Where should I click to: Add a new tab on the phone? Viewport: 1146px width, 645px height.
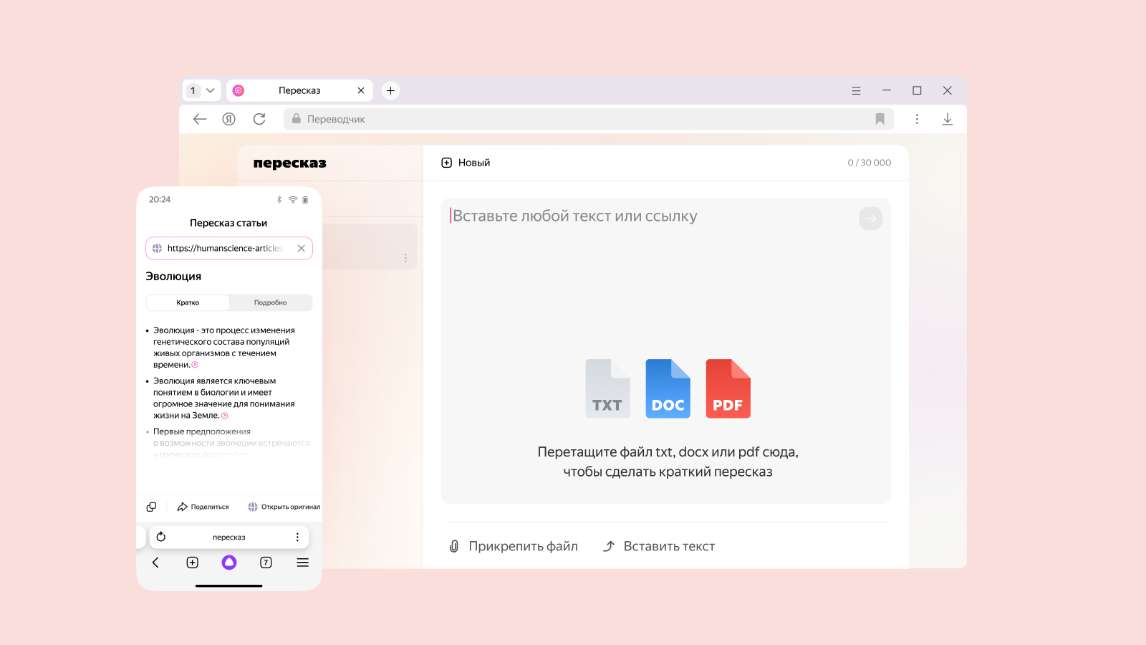coord(193,563)
